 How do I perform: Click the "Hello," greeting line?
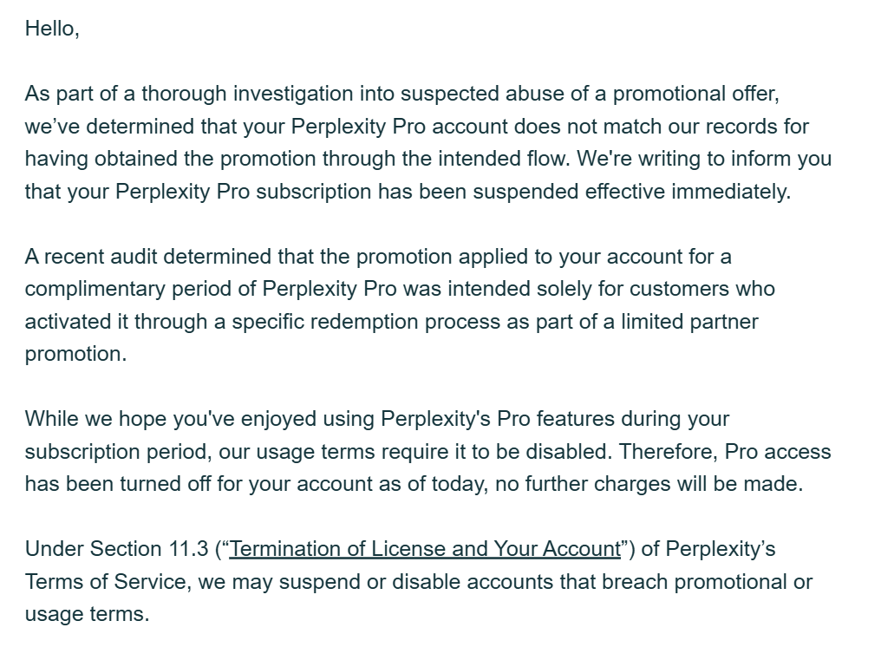[52, 29]
